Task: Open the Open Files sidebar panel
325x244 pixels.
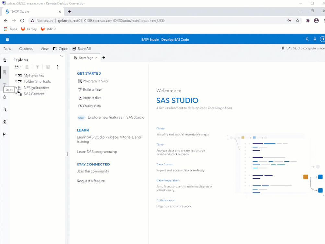Action: pos(5,60)
